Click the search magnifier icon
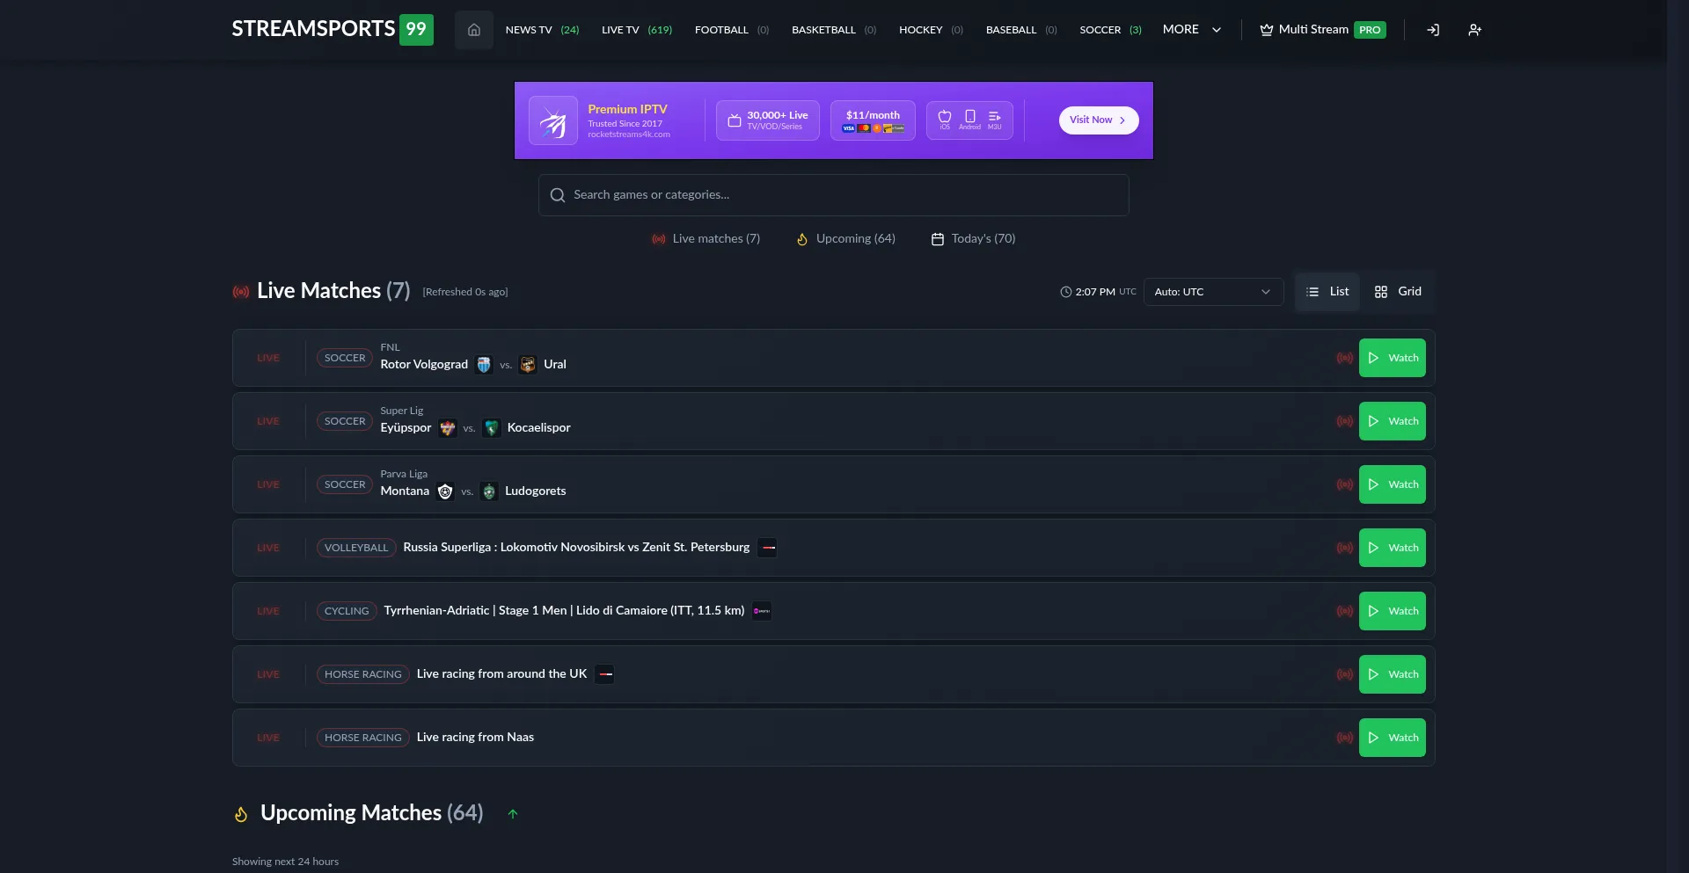 tap(558, 195)
